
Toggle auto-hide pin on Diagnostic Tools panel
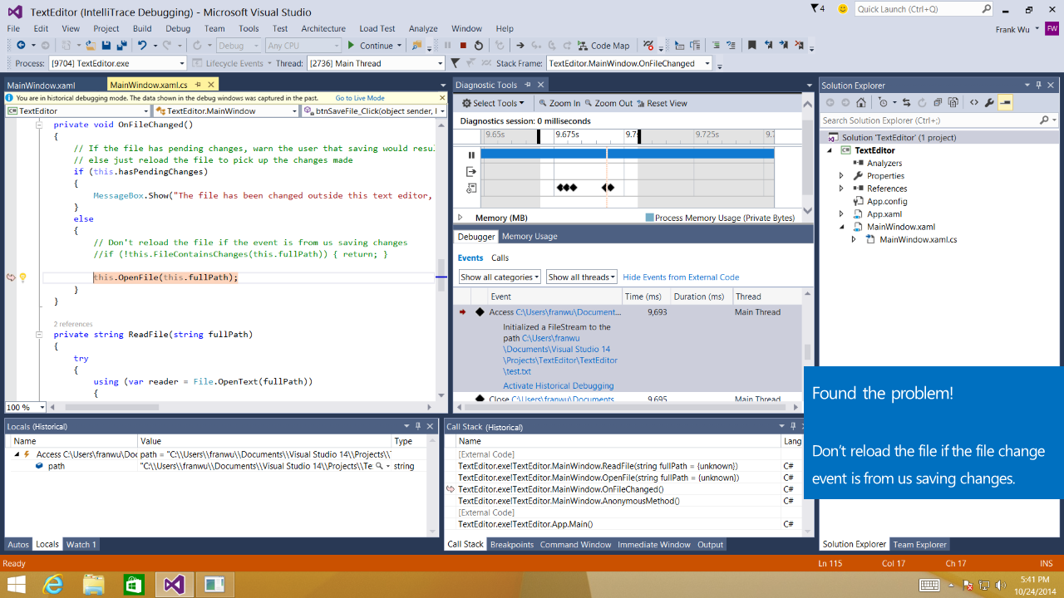(x=528, y=85)
